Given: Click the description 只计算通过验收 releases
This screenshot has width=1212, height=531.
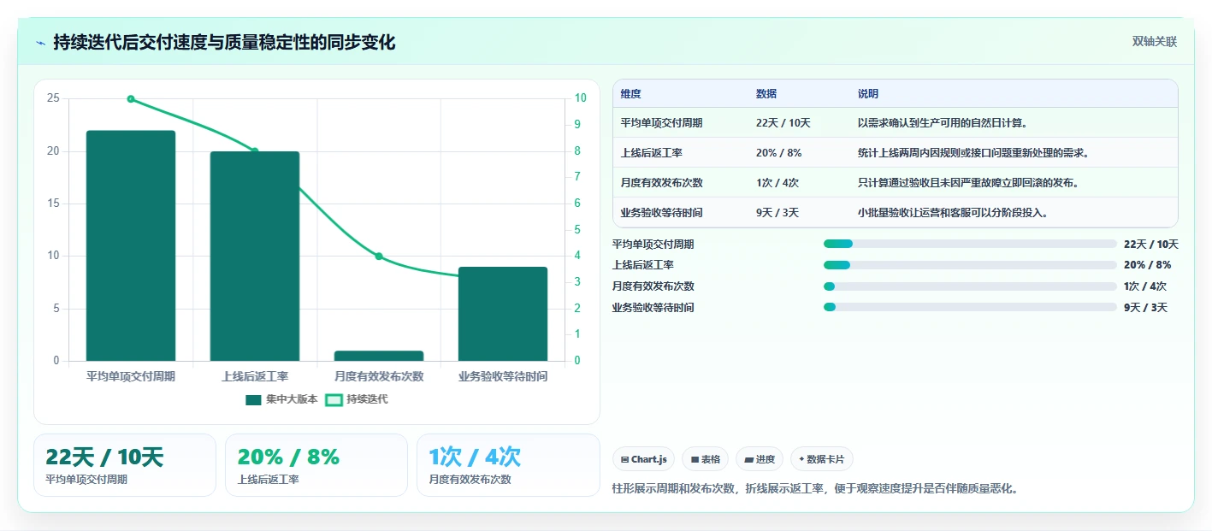Looking at the screenshot, I should [971, 183].
